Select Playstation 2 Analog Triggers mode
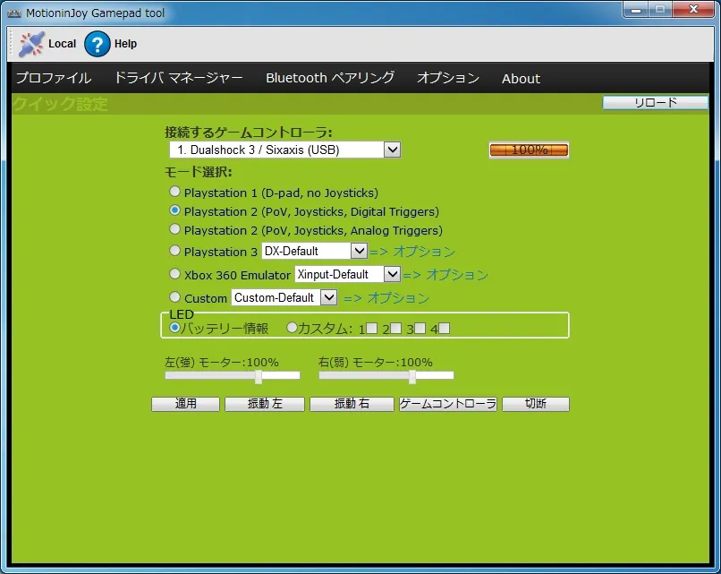The image size is (721, 574). tap(174, 228)
